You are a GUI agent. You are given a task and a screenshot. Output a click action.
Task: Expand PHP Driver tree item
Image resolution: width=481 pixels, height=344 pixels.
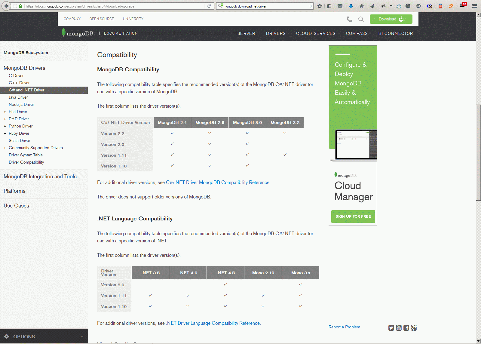pos(5,119)
